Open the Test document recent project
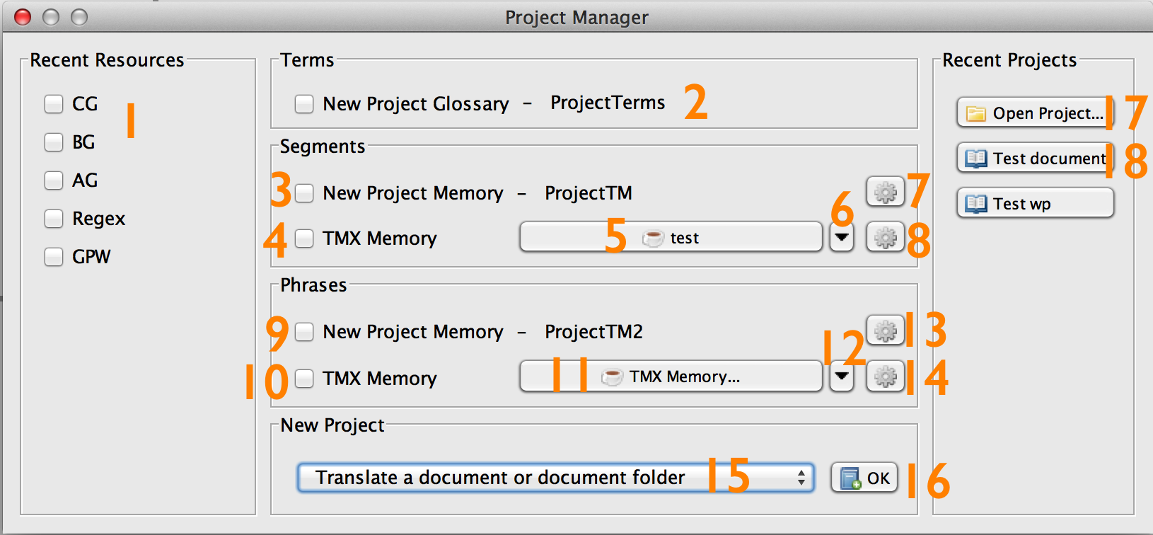 [x=1035, y=159]
